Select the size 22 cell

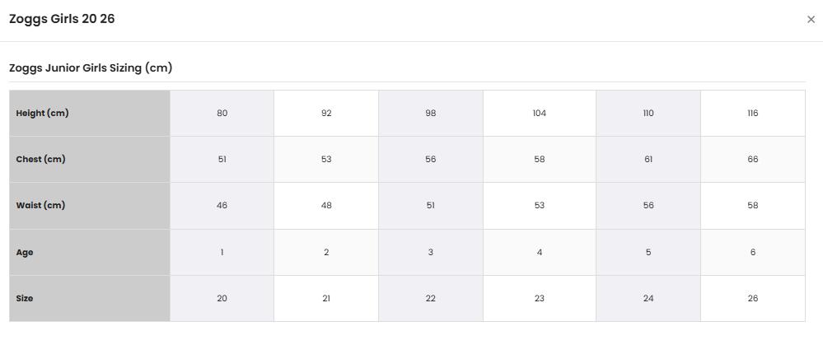point(430,298)
